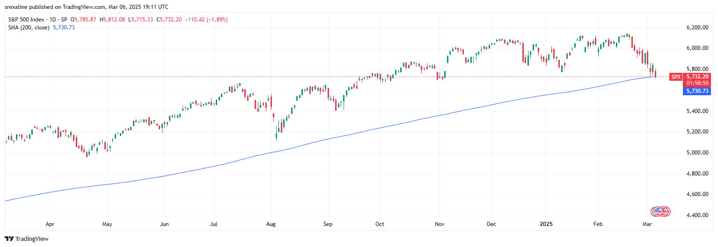
Task: Click the red 5,732.20 last price label
Action: click(x=697, y=76)
